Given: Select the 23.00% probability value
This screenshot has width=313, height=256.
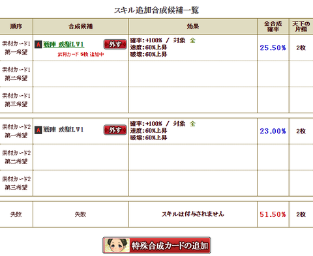Looking at the screenshot, I should point(273,131).
